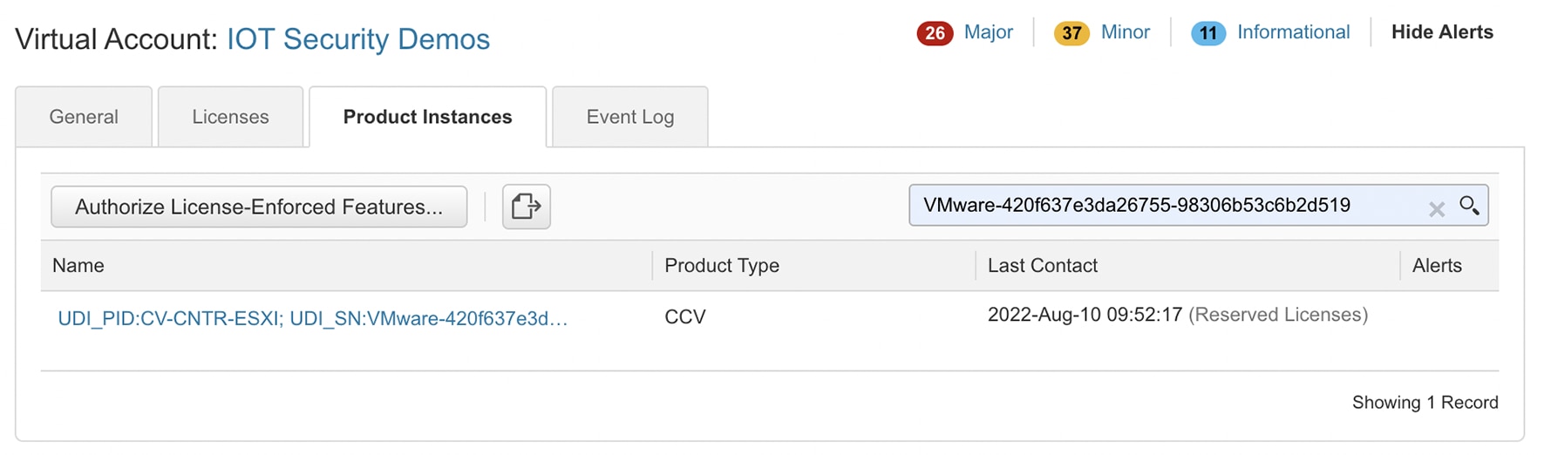Click the red 26 Major alerts badge
Image resolution: width=1544 pixels, height=455 pixels.
[x=935, y=33]
